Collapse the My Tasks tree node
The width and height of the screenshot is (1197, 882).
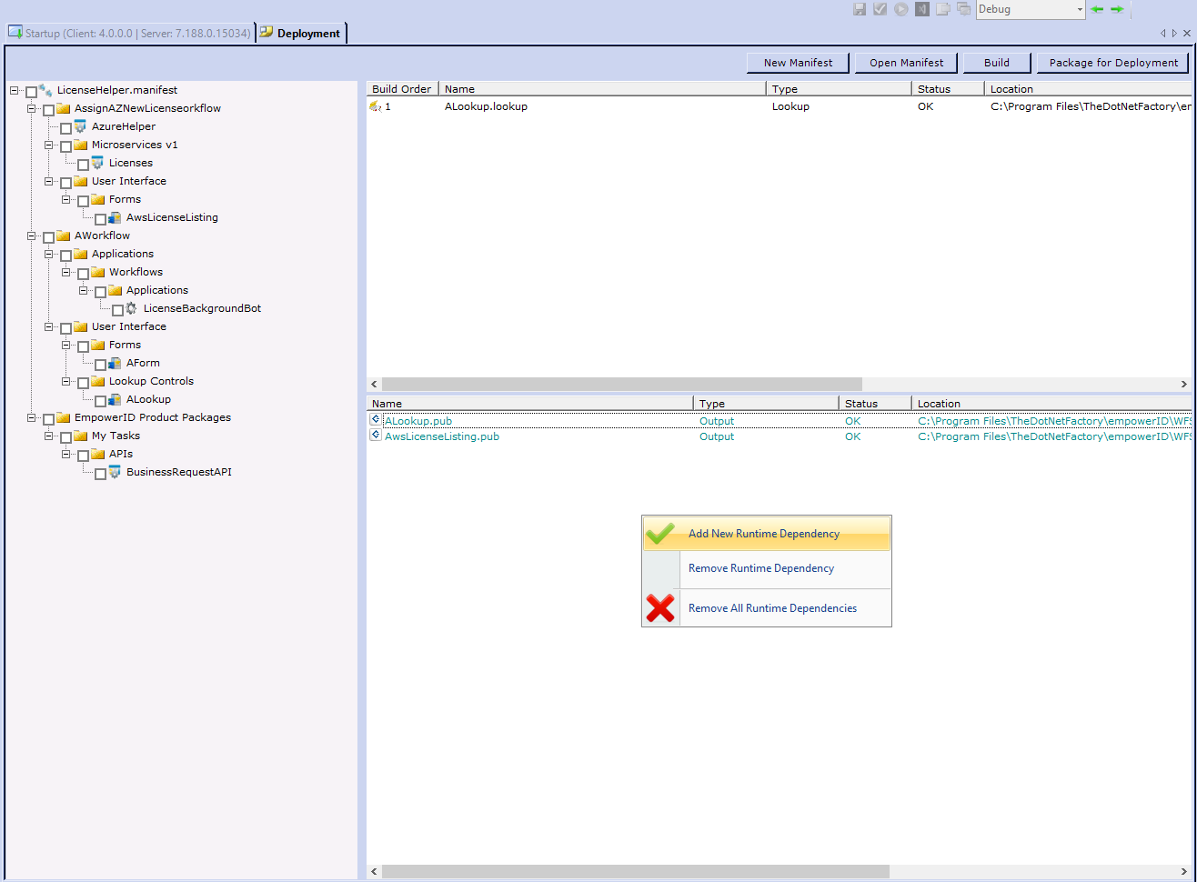48,436
